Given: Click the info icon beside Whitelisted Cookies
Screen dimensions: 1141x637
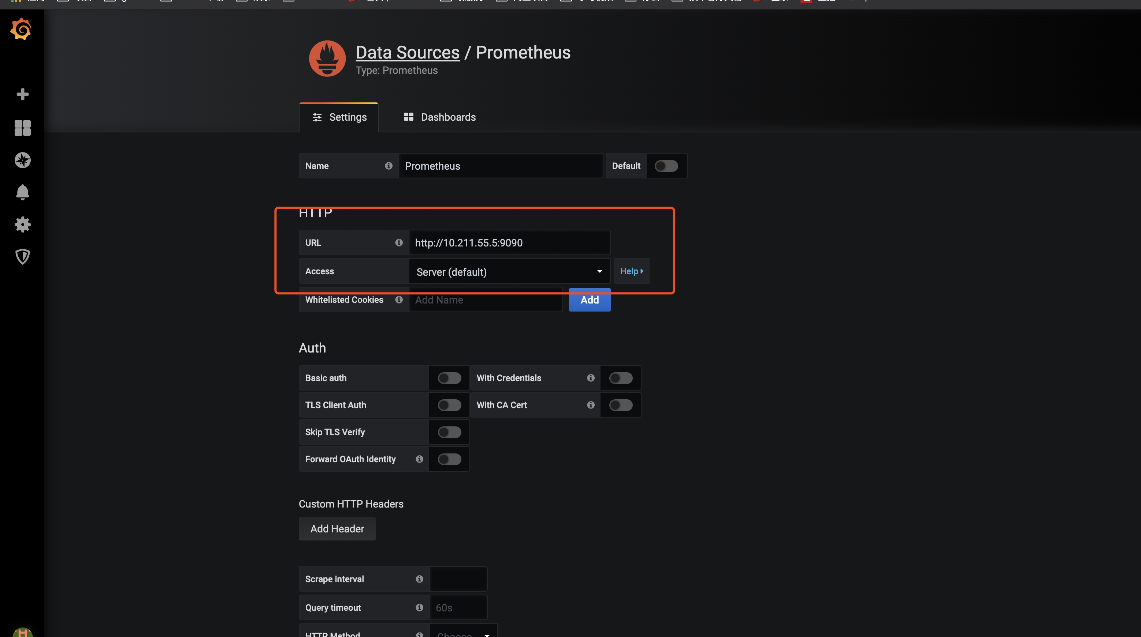Looking at the screenshot, I should point(399,299).
